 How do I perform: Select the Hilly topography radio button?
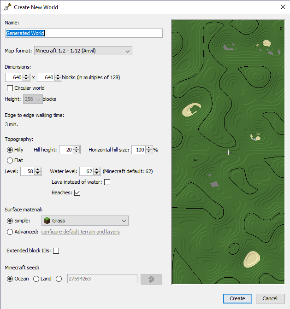pos(10,150)
